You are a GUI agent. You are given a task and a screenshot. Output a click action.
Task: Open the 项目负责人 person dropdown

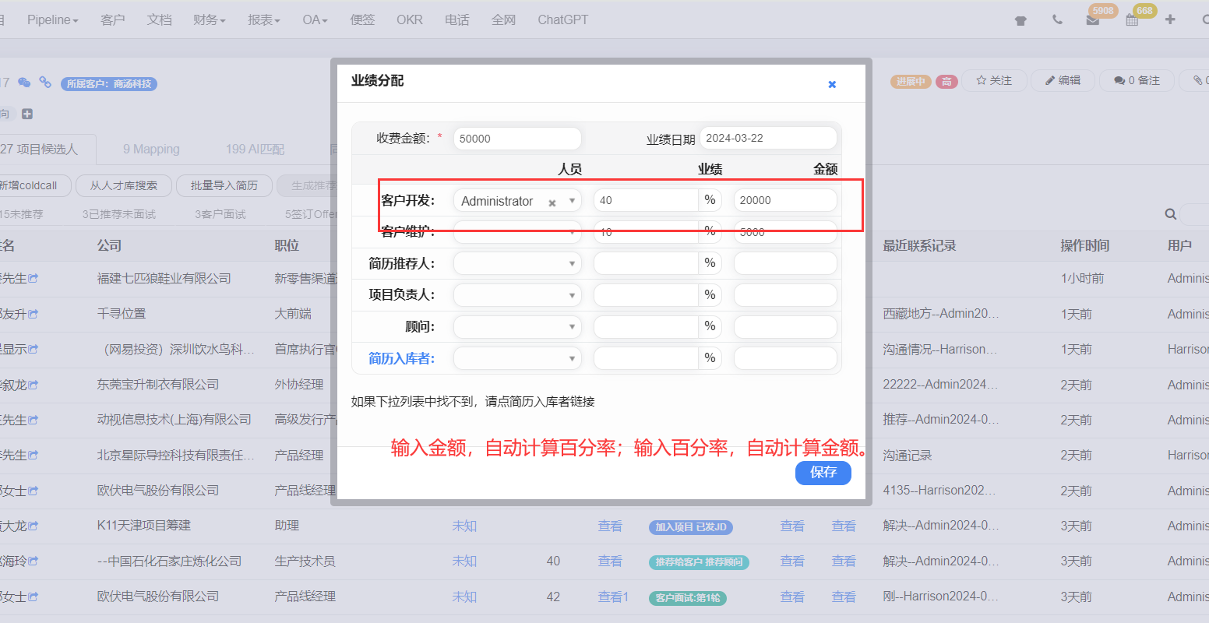[x=517, y=295]
